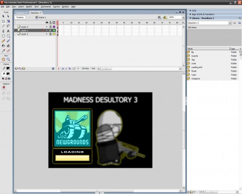Open the stage zoom percentage dropdown
Screen dimensions: 242x194
[183, 17]
